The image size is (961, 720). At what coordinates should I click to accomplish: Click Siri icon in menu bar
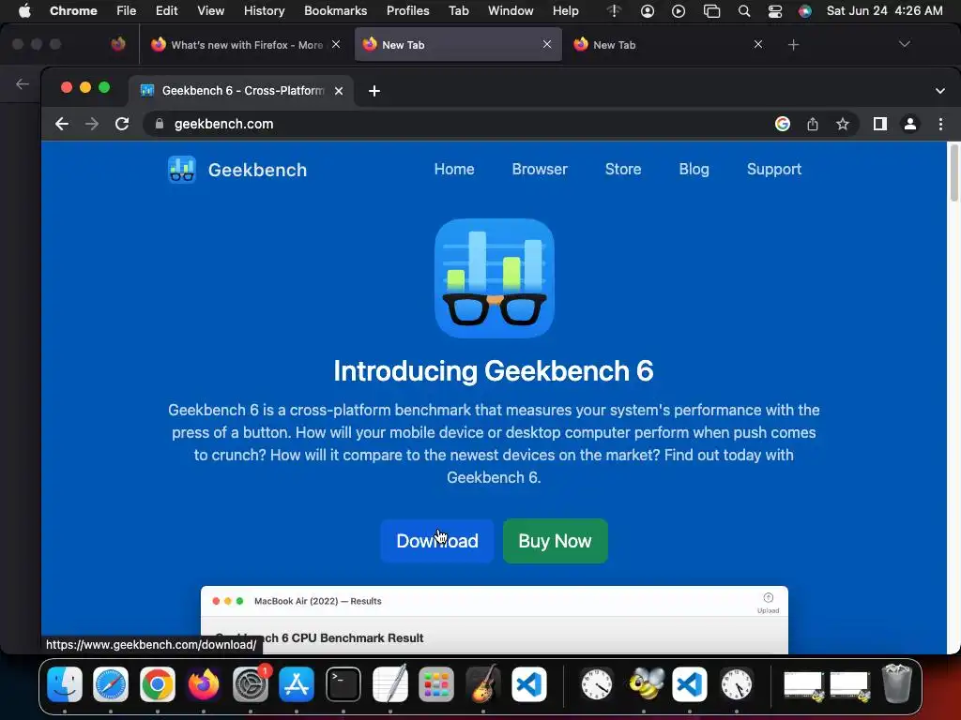(805, 11)
